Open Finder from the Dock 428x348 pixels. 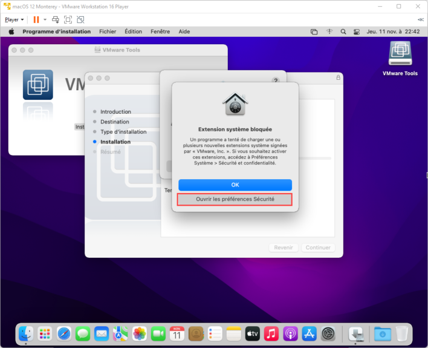pos(26,334)
